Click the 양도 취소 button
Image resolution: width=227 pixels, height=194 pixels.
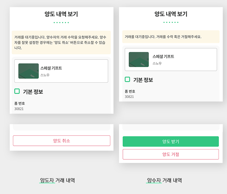[x=62, y=141]
